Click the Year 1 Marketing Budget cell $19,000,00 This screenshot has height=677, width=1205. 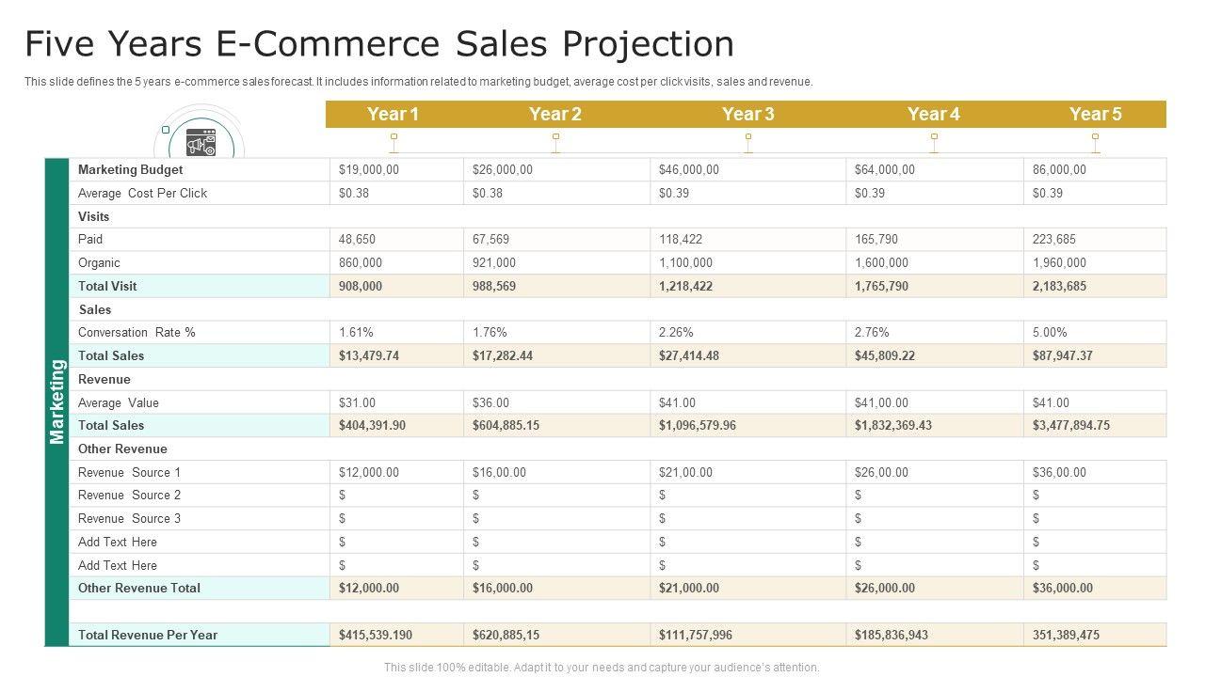click(369, 170)
